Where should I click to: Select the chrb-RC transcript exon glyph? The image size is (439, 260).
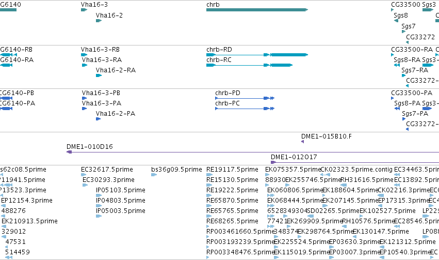click(250, 65)
